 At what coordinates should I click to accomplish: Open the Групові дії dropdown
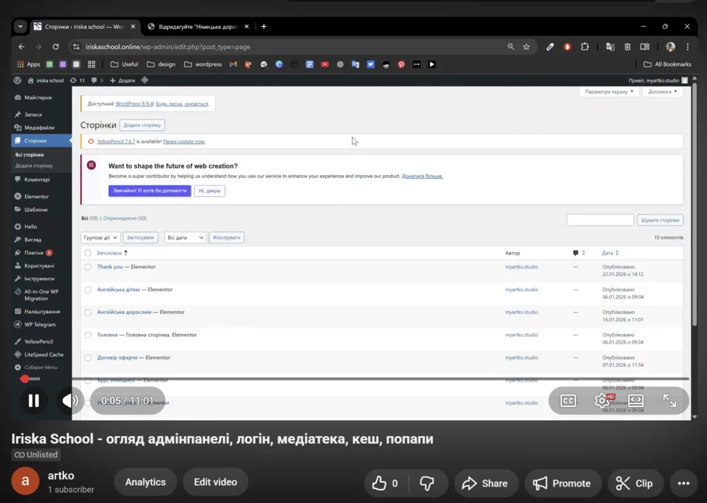pyautogui.click(x=101, y=237)
